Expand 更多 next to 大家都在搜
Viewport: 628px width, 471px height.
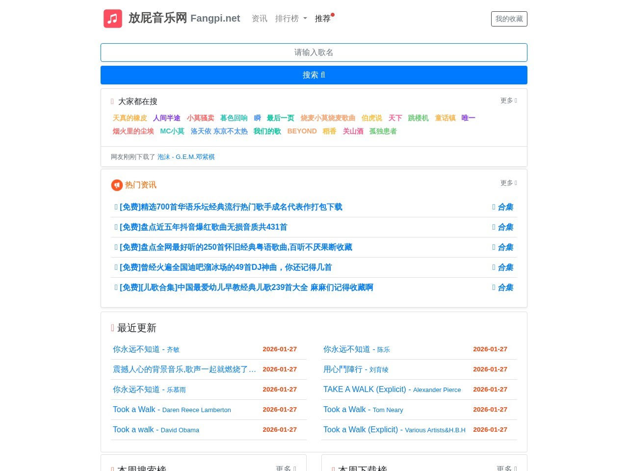coord(508,101)
